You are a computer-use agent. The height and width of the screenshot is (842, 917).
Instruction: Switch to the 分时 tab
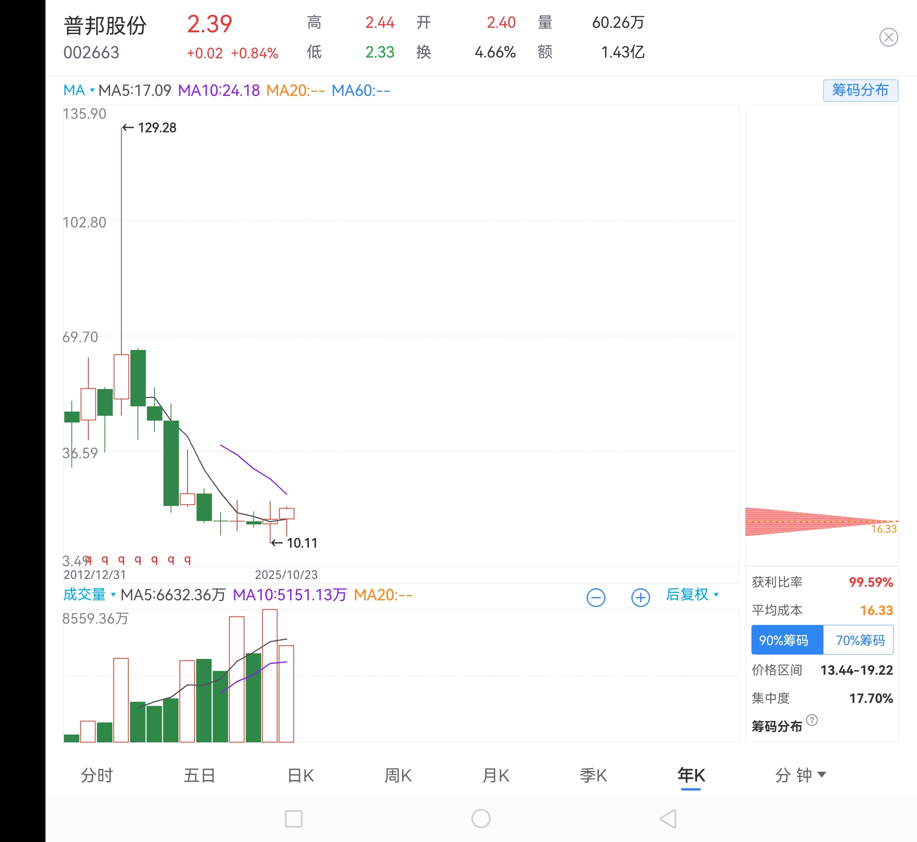[x=97, y=775]
